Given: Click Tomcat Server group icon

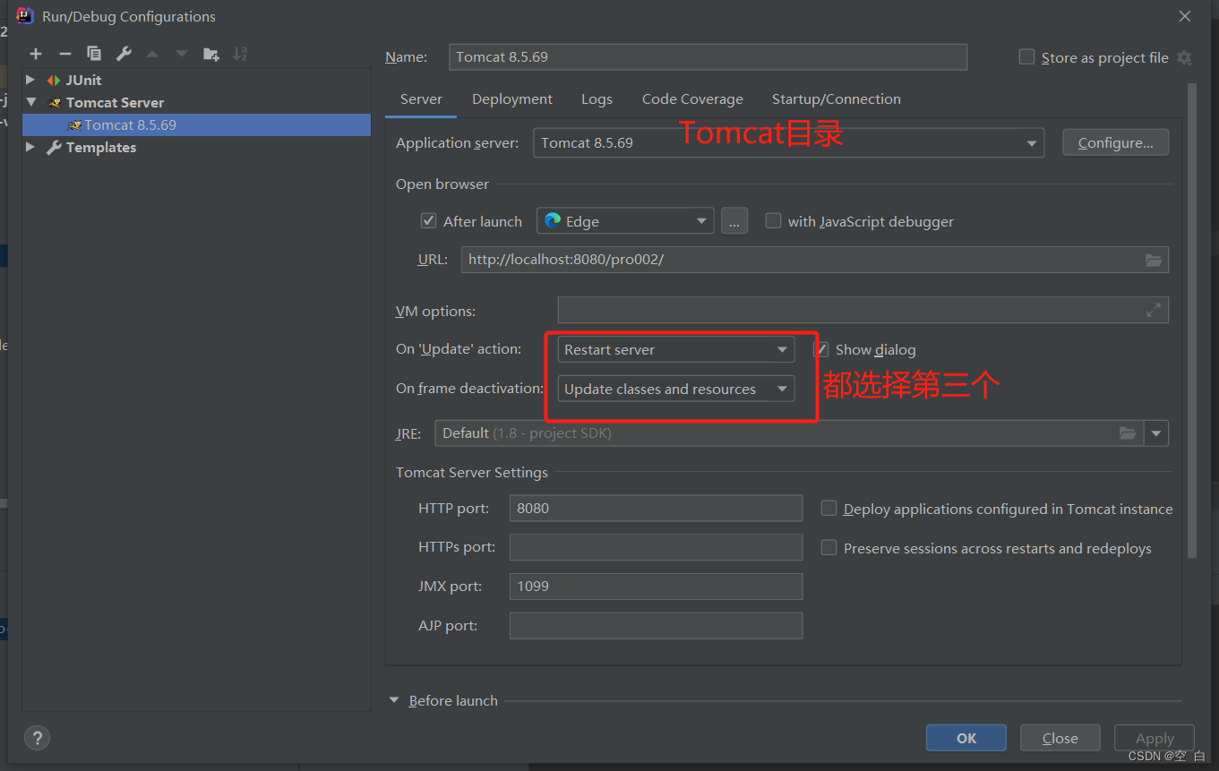Looking at the screenshot, I should point(55,102).
